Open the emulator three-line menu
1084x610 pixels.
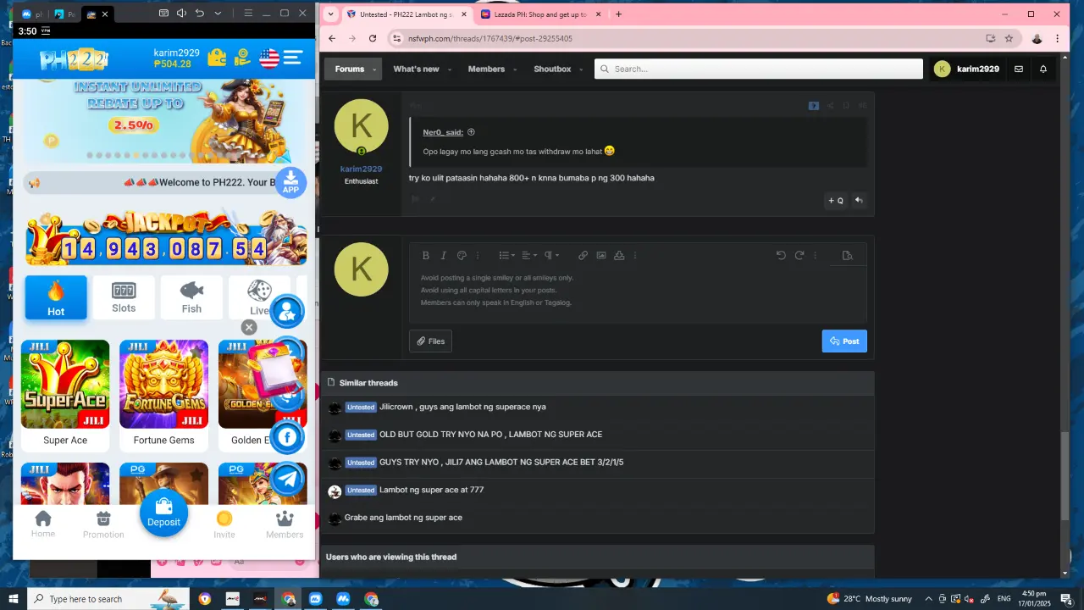pyautogui.click(x=248, y=14)
